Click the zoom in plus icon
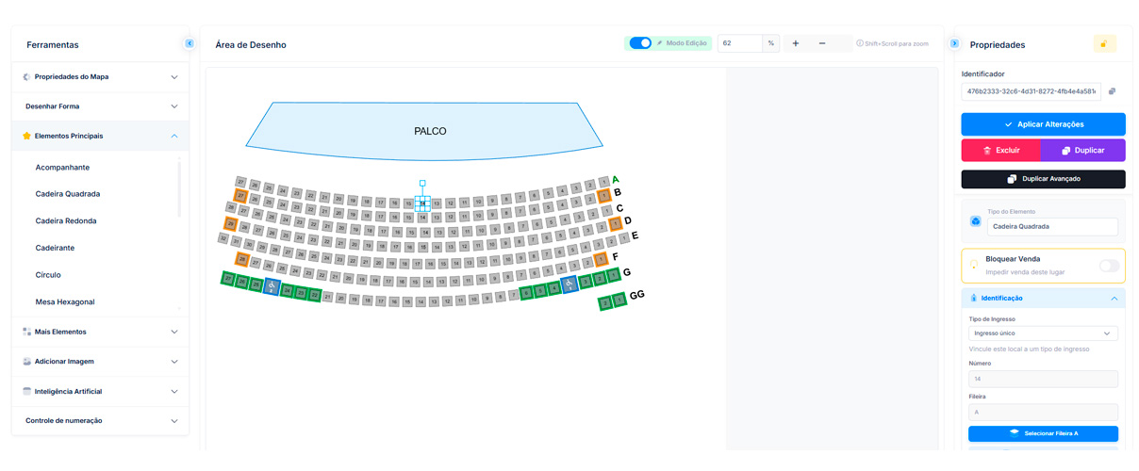Image resolution: width=1139 pixels, height=471 pixels. pyautogui.click(x=796, y=43)
